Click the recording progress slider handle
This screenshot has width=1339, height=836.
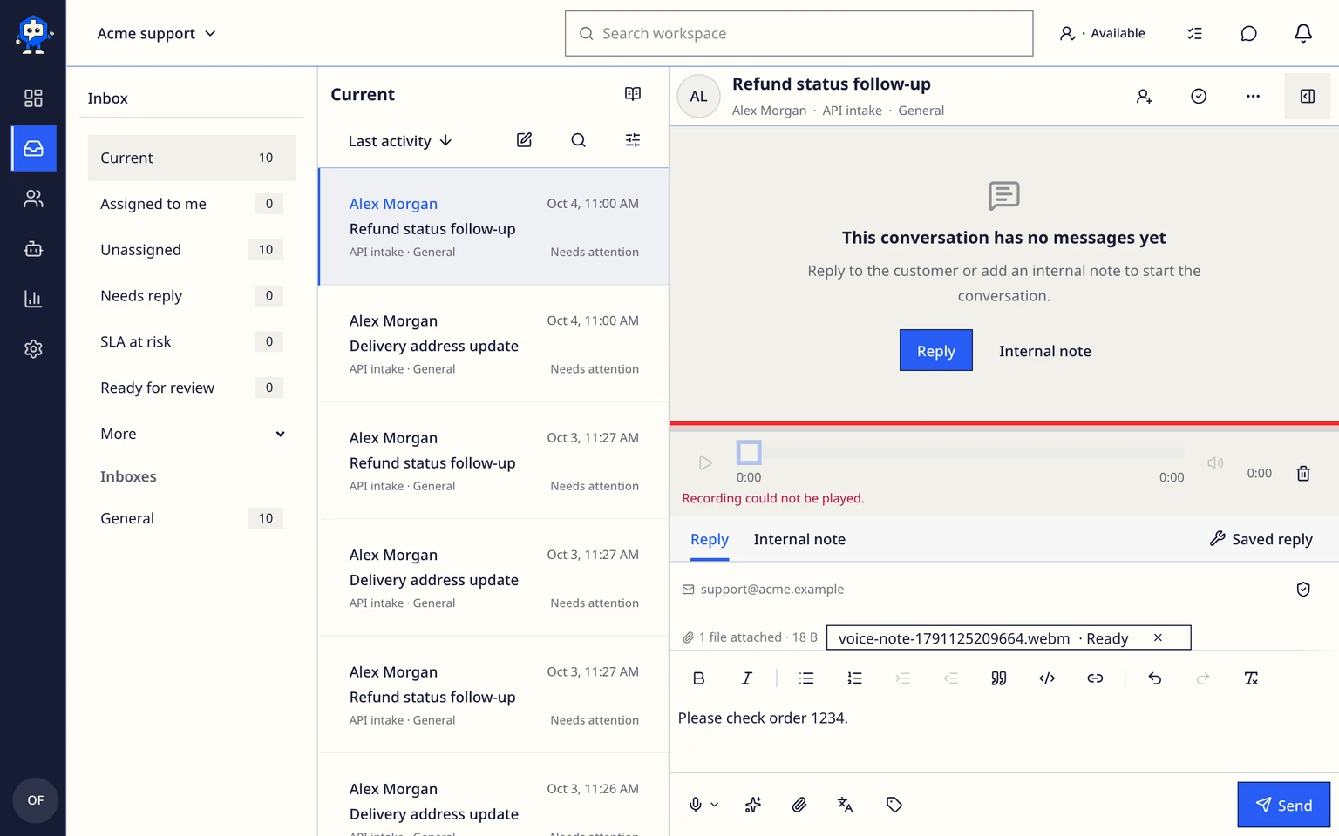tap(749, 453)
